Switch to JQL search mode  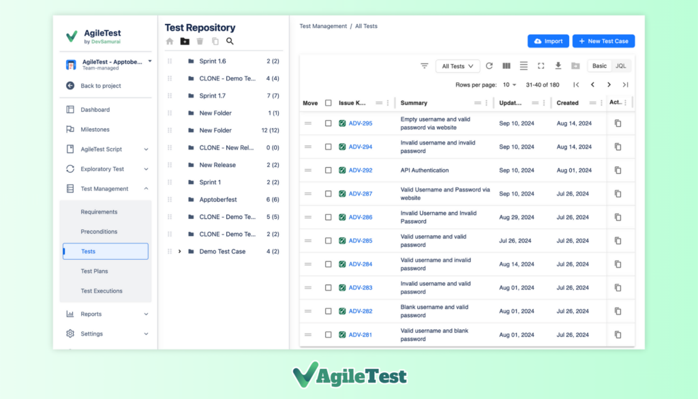620,66
